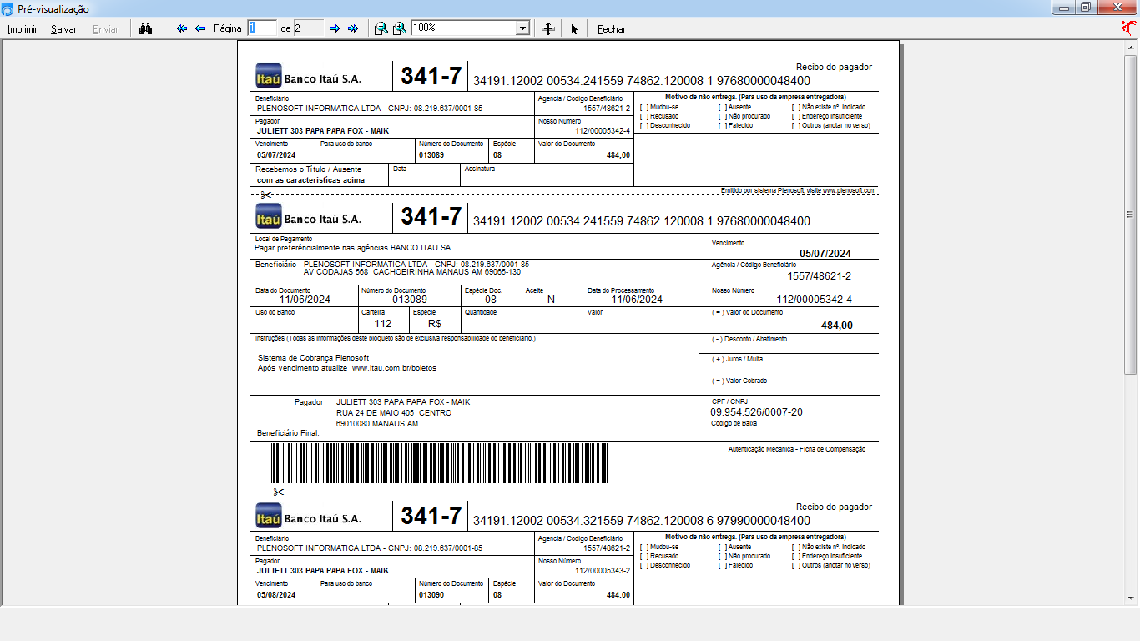Click the 100% zoom text field

click(x=464, y=28)
